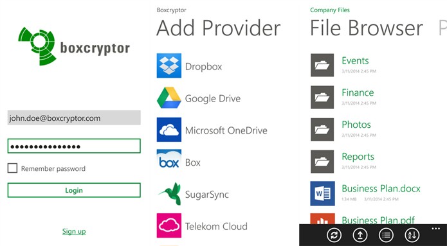This screenshot has height=246, width=447.
Task: Switch to the partially visible next pivot tab
Action: tap(442, 28)
